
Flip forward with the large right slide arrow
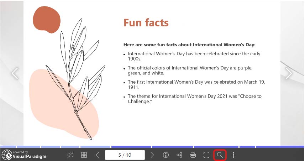(288, 73)
